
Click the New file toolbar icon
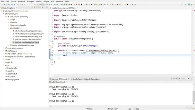pos(2,5)
